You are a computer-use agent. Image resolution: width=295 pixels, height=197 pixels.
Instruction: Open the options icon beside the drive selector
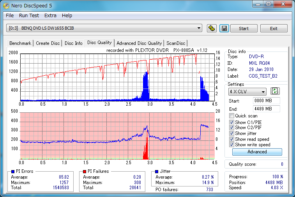(x=212, y=28)
